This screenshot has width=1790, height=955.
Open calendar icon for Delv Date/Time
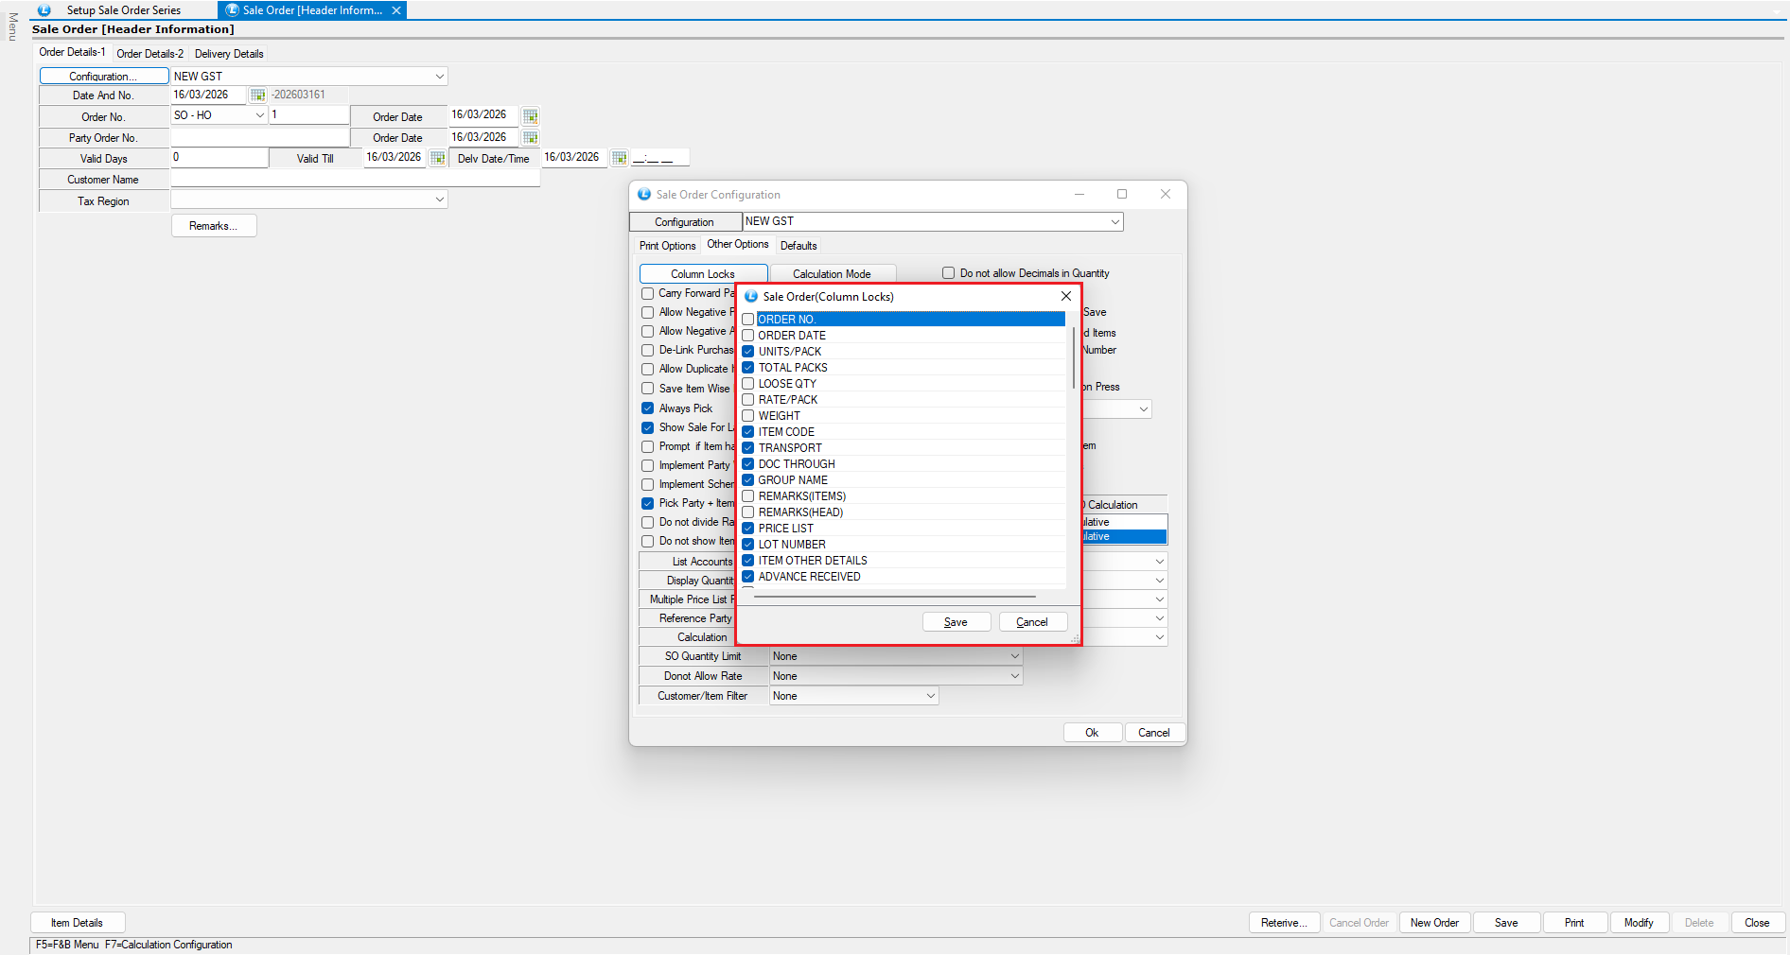coord(619,158)
